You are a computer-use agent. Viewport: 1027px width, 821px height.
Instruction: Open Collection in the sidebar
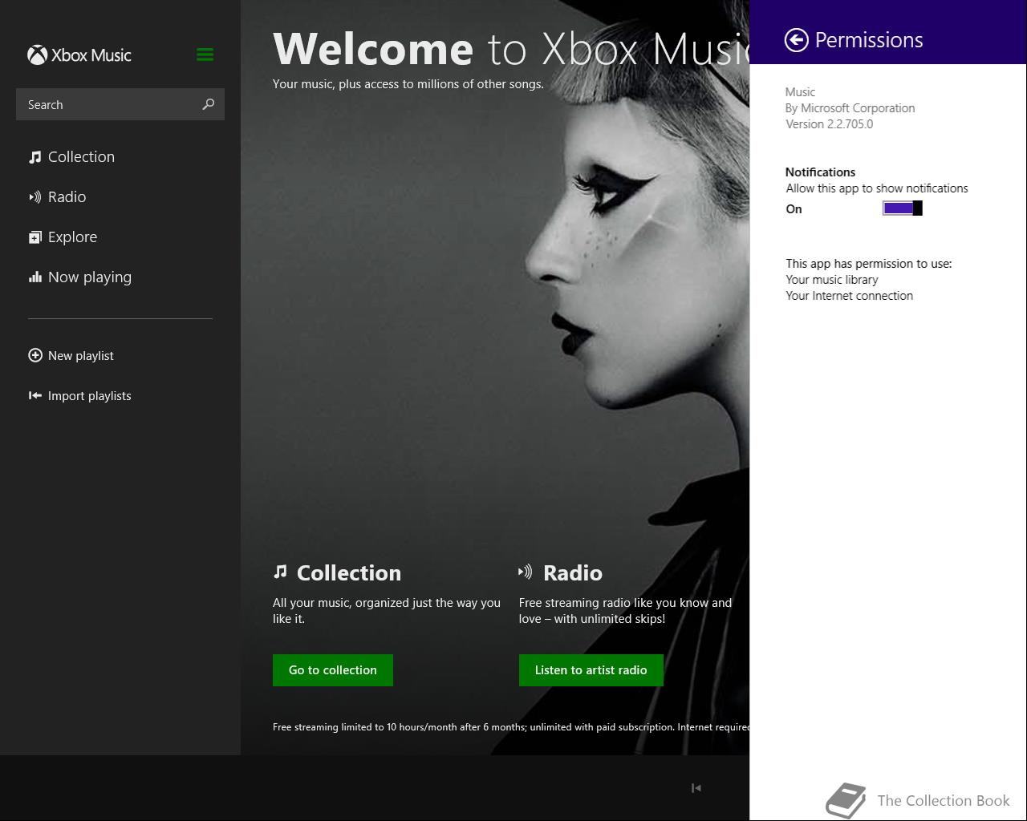81,157
